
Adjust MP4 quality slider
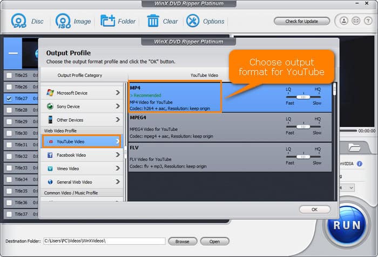click(303, 97)
